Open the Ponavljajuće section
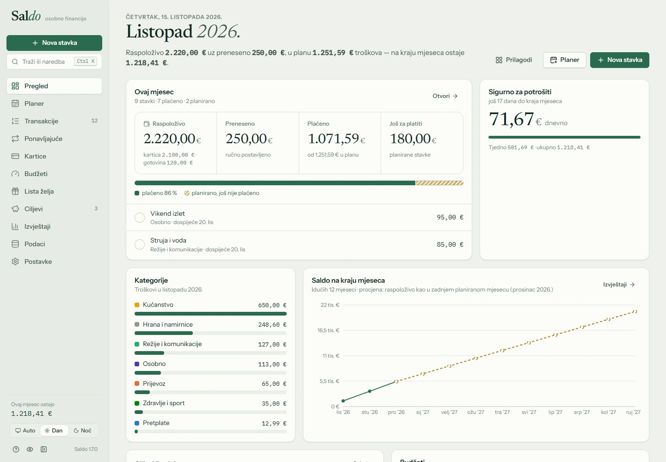Image resolution: width=666 pixels, height=462 pixels. pyautogui.click(x=54, y=139)
